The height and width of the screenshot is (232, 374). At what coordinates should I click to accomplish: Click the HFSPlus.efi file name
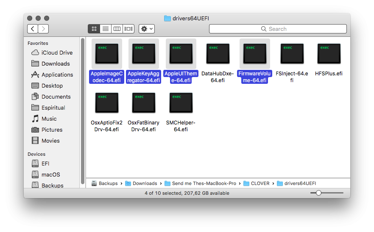(329, 74)
